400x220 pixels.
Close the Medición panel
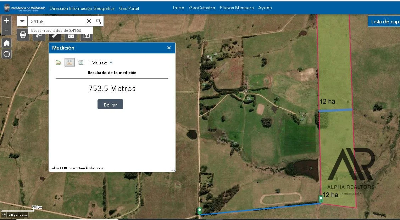click(169, 48)
